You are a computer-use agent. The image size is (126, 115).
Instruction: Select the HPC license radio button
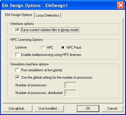tap(43, 48)
